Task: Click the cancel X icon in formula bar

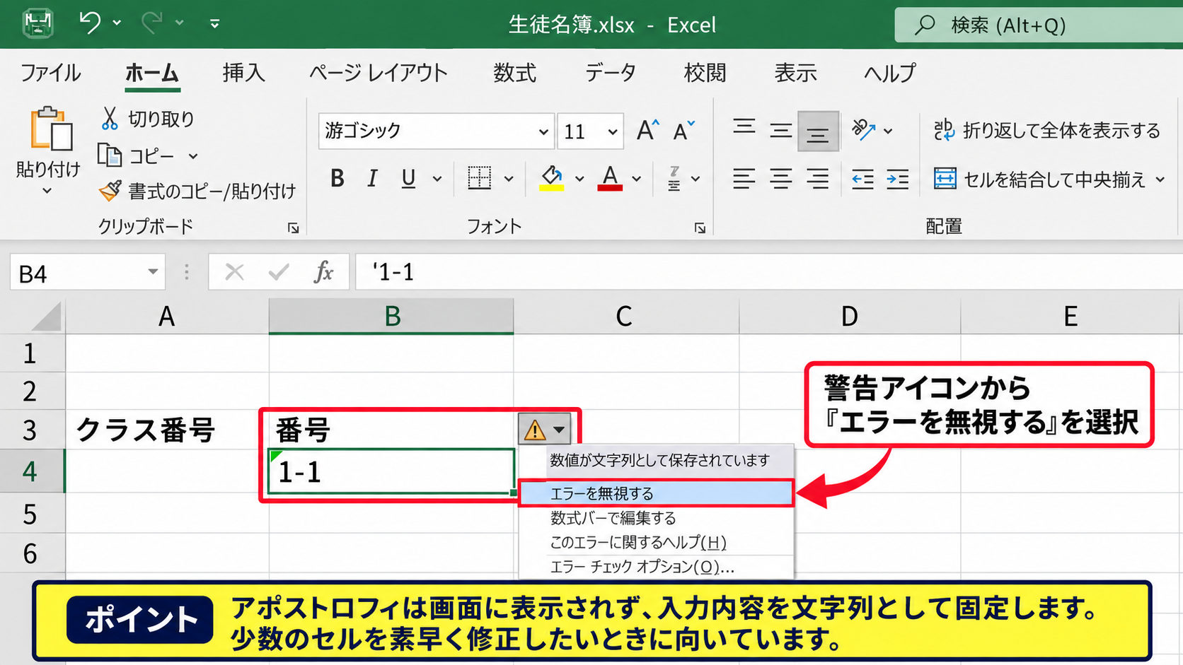Action: tap(234, 272)
